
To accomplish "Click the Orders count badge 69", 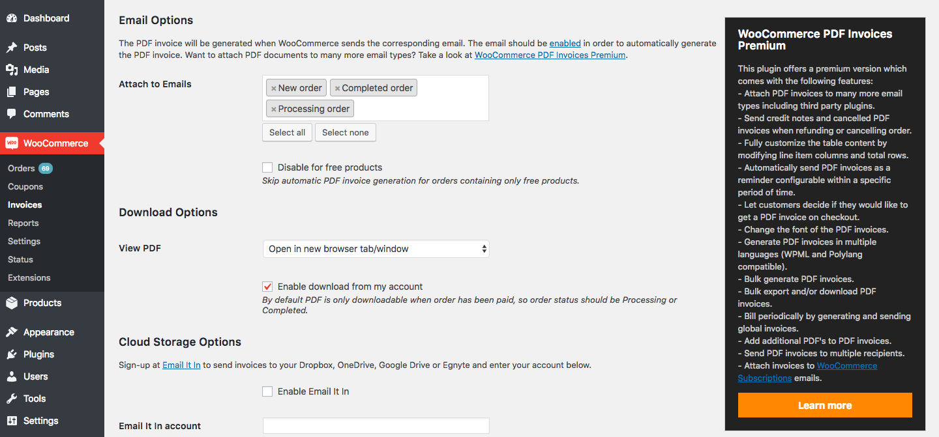I will click(x=46, y=168).
